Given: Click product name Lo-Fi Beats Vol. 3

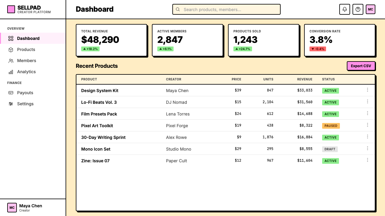Looking at the screenshot, I should tap(99, 102).
